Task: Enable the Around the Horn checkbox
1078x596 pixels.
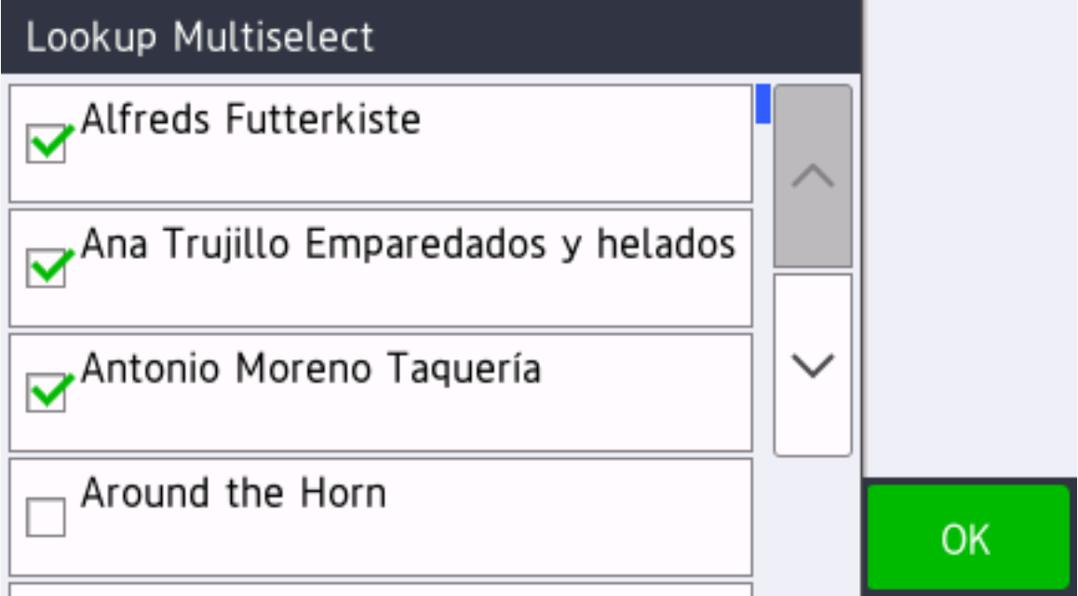Action: (x=47, y=518)
